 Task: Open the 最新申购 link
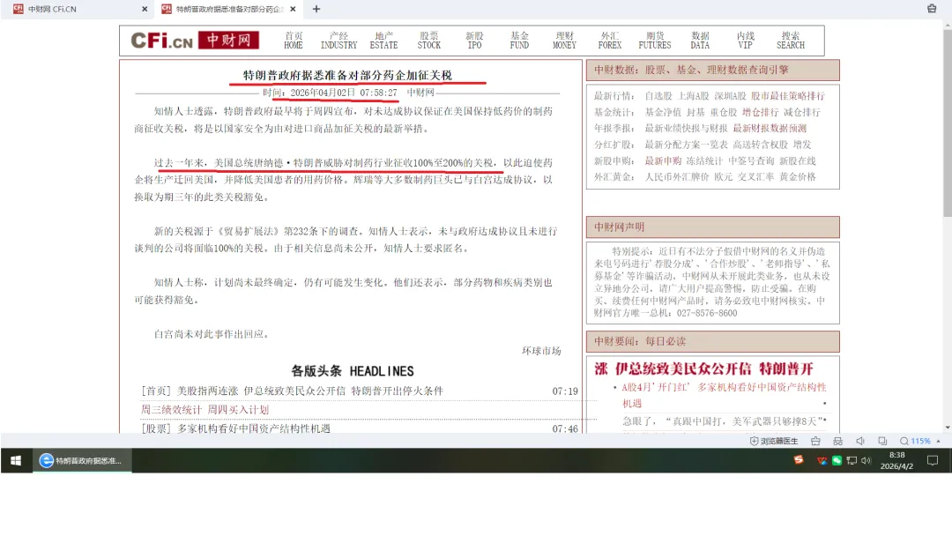[x=662, y=160]
